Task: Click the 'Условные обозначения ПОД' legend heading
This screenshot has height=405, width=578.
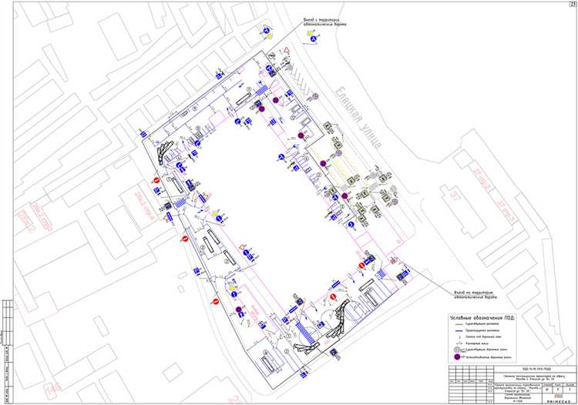Action: [x=481, y=317]
